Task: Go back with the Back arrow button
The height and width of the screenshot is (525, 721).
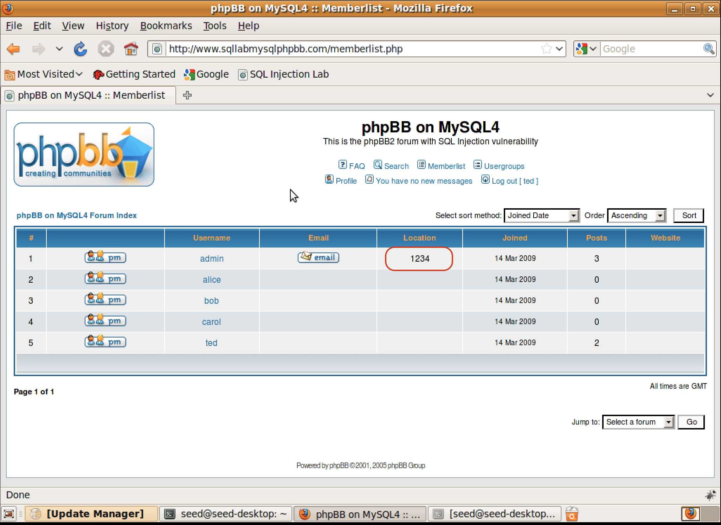Action: [x=13, y=49]
